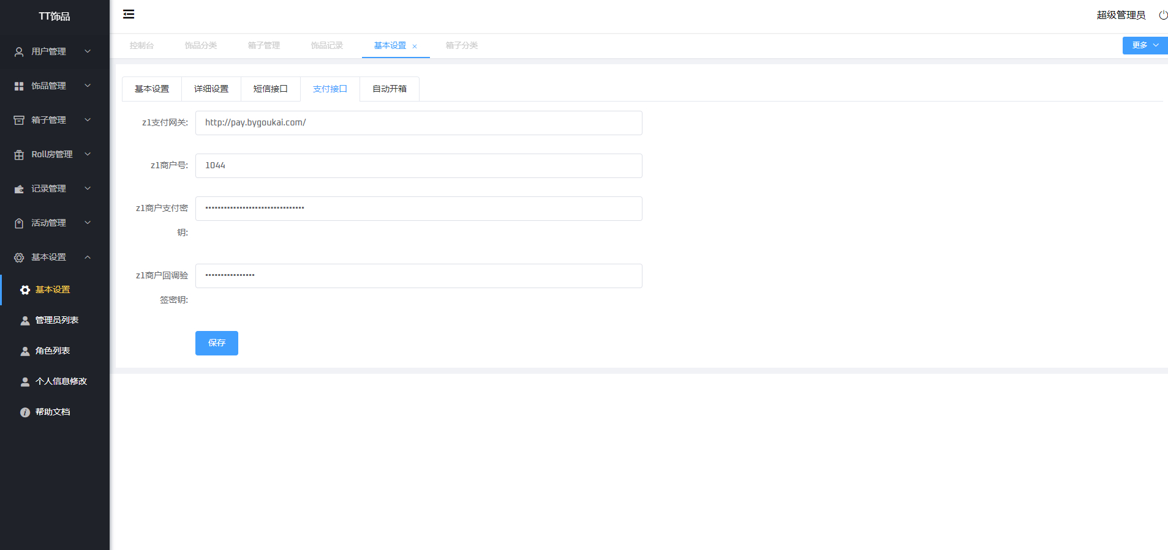This screenshot has height=550, width=1168.
Task: Expand the 记录管理 sidebar chevron
Action: (x=88, y=188)
